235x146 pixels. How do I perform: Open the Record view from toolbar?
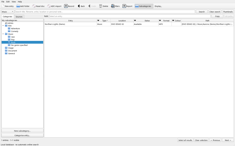click(x=69, y=6)
